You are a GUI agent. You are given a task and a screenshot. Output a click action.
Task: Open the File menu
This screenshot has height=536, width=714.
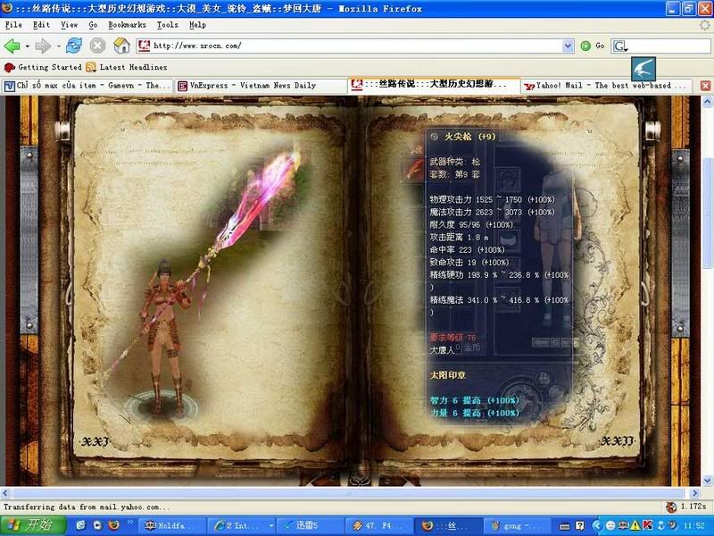pos(13,25)
